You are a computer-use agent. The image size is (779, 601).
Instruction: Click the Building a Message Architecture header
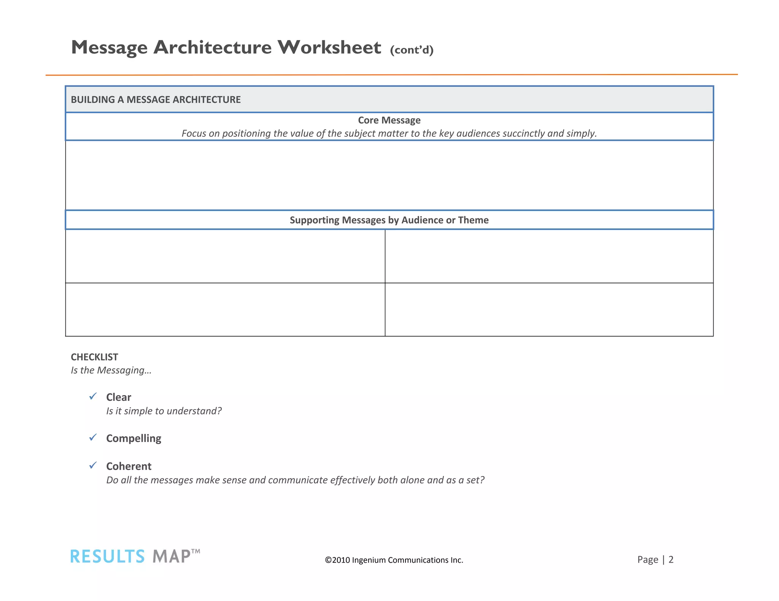156,100
